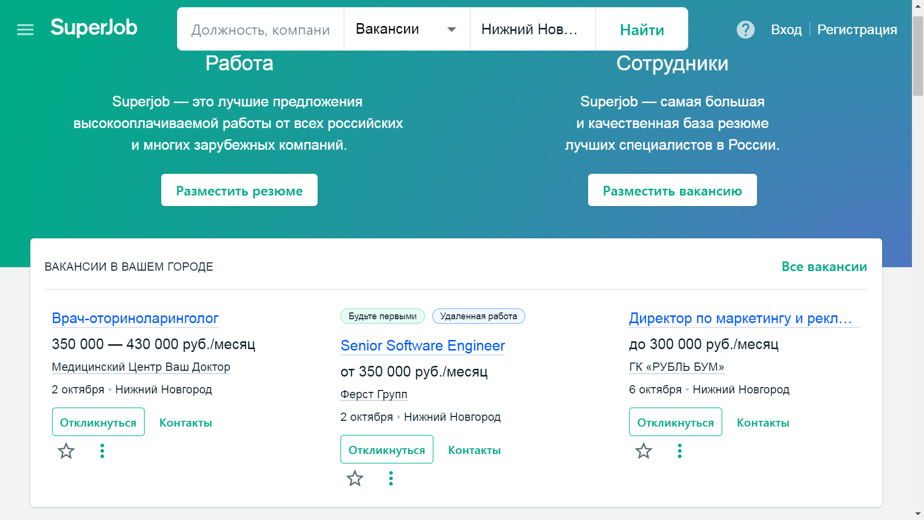Click Разместить резюме button
924x520 pixels.
pos(239,191)
